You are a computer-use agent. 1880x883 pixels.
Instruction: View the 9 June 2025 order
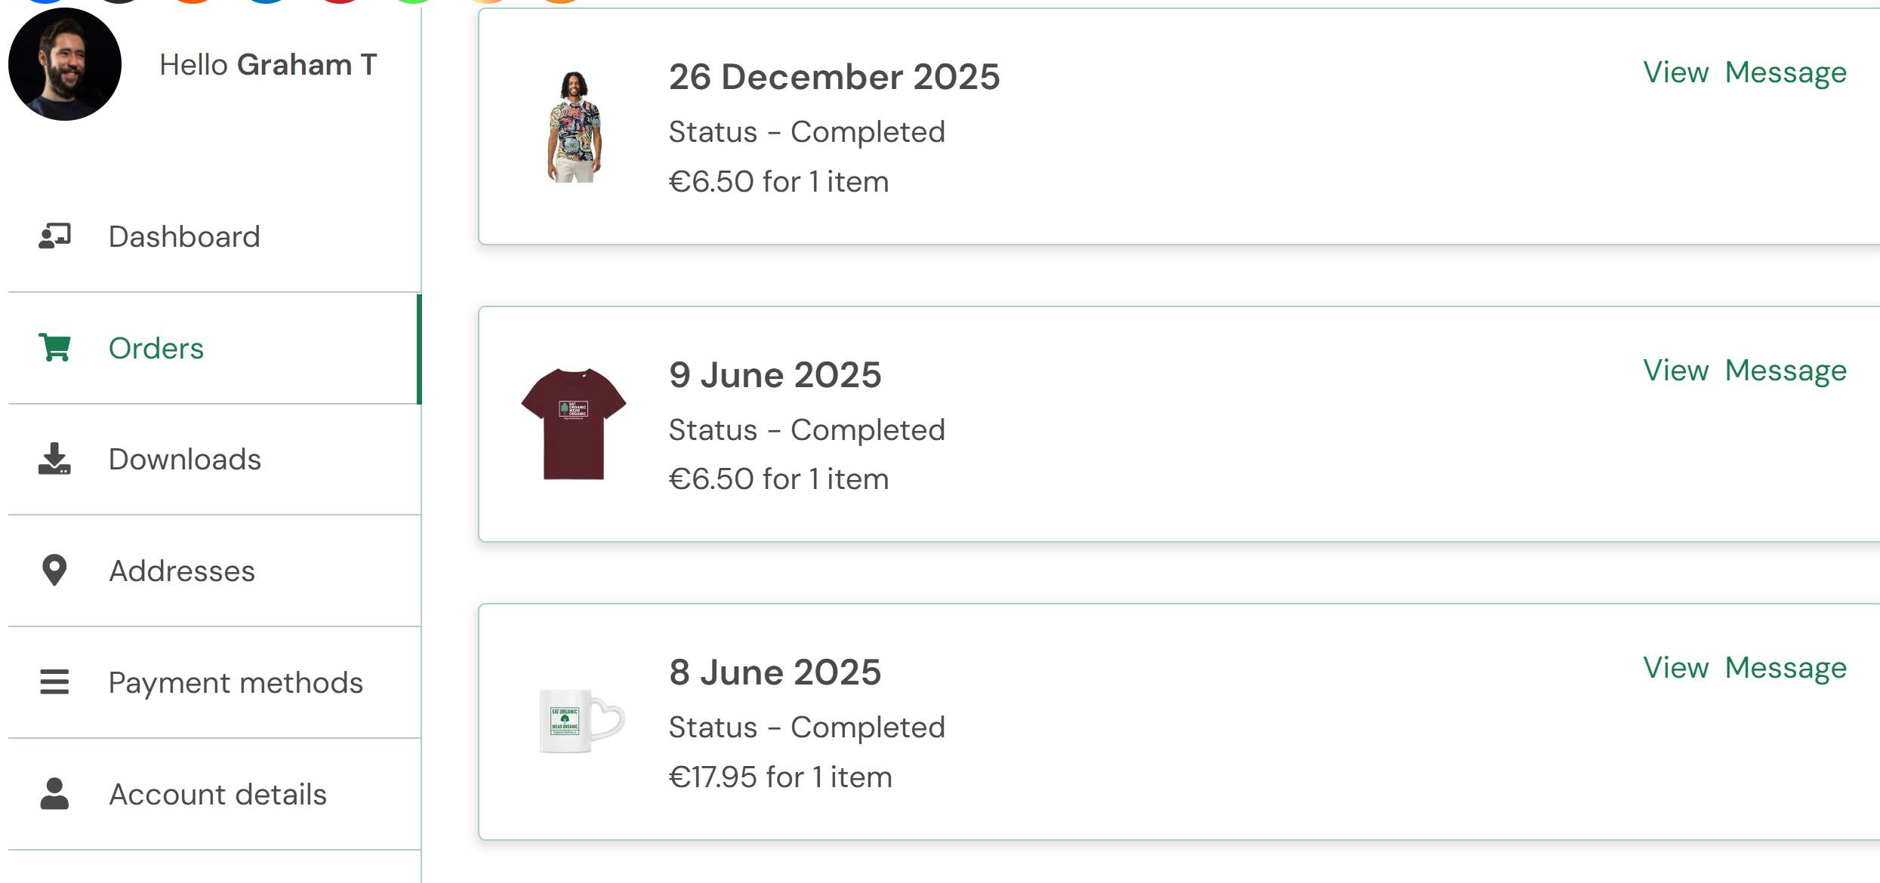click(x=1675, y=371)
